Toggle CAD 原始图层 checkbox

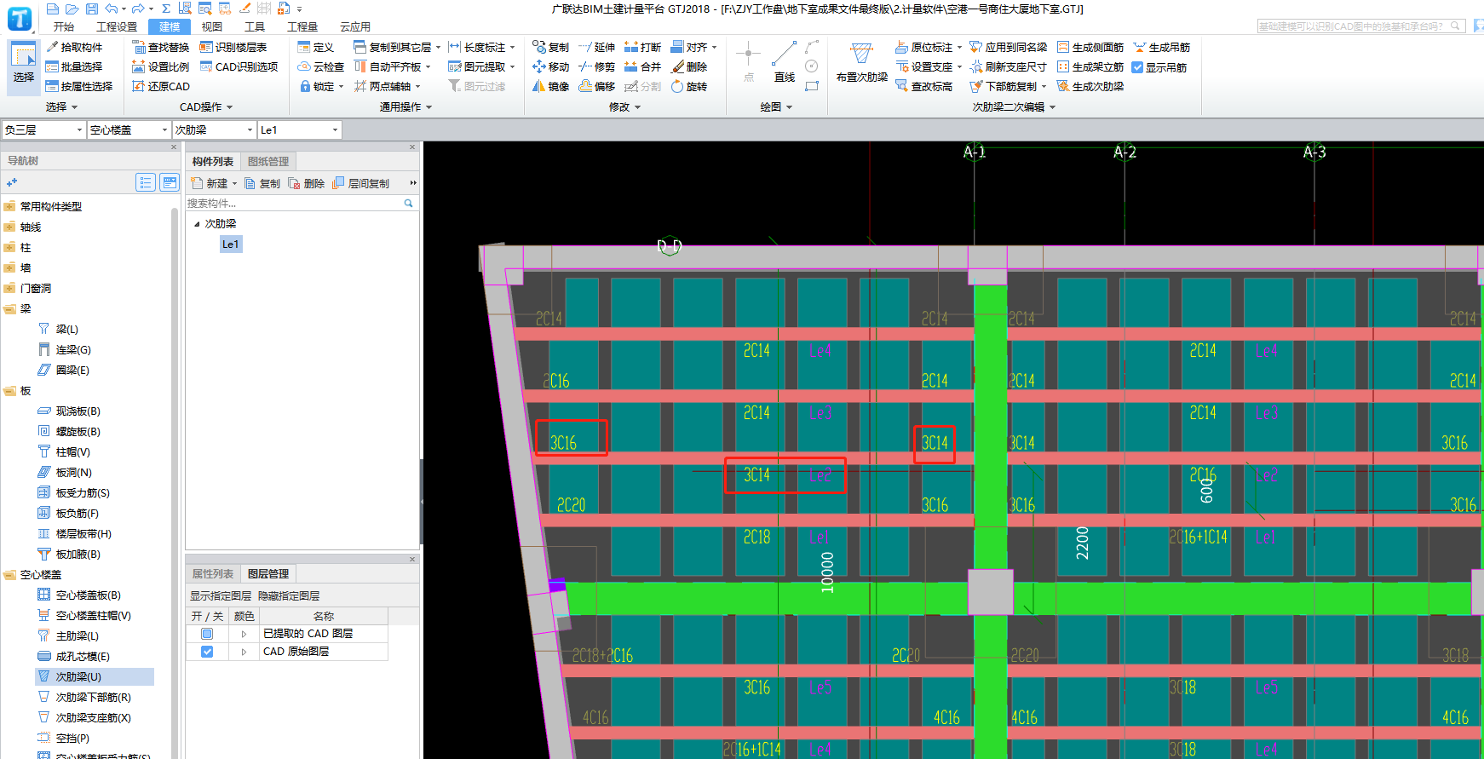click(206, 652)
